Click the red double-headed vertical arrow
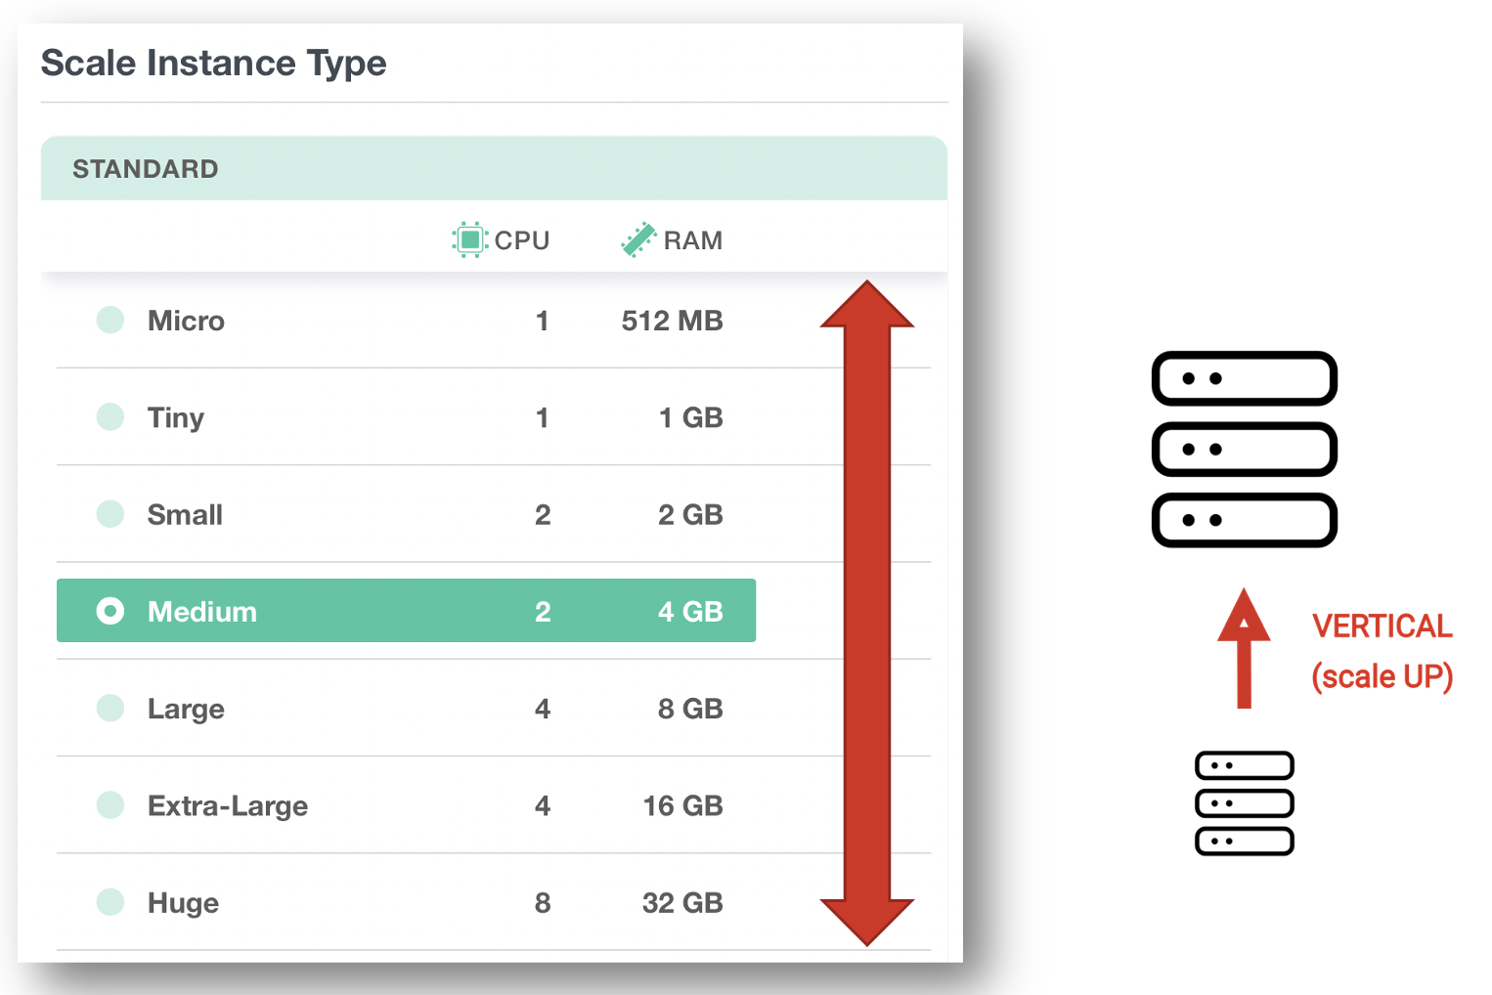Viewport: 1492px width, 995px height. pos(866,613)
